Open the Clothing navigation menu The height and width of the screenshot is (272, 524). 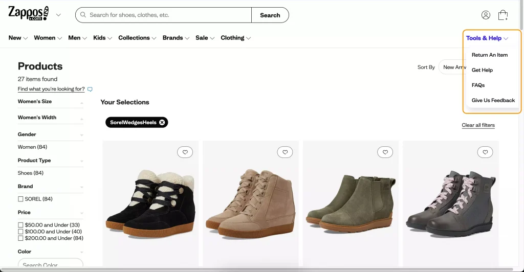coord(235,38)
